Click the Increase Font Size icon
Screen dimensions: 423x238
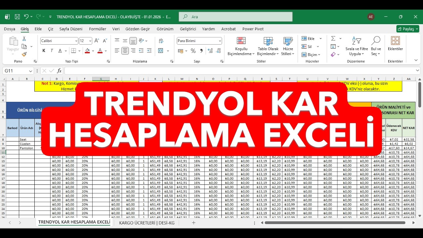97,41
